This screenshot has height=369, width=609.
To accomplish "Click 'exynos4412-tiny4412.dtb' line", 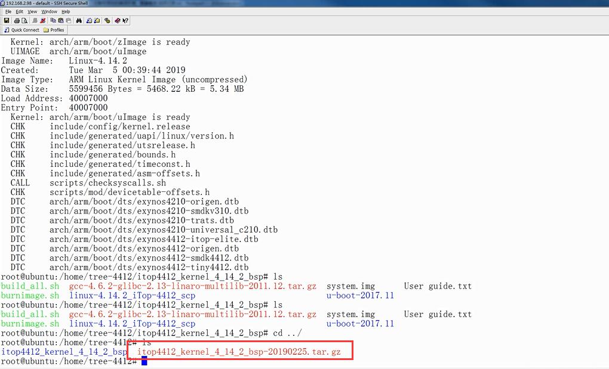I will click(x=149, y=268).
